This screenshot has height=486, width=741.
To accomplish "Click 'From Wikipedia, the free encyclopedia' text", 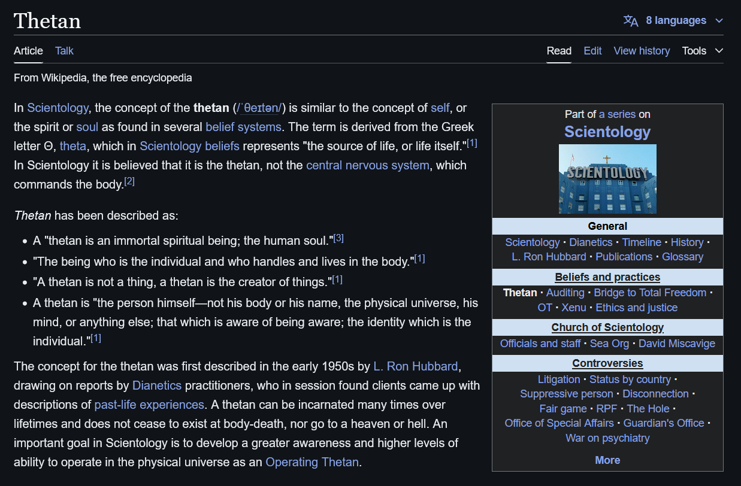I will (103, 78).
